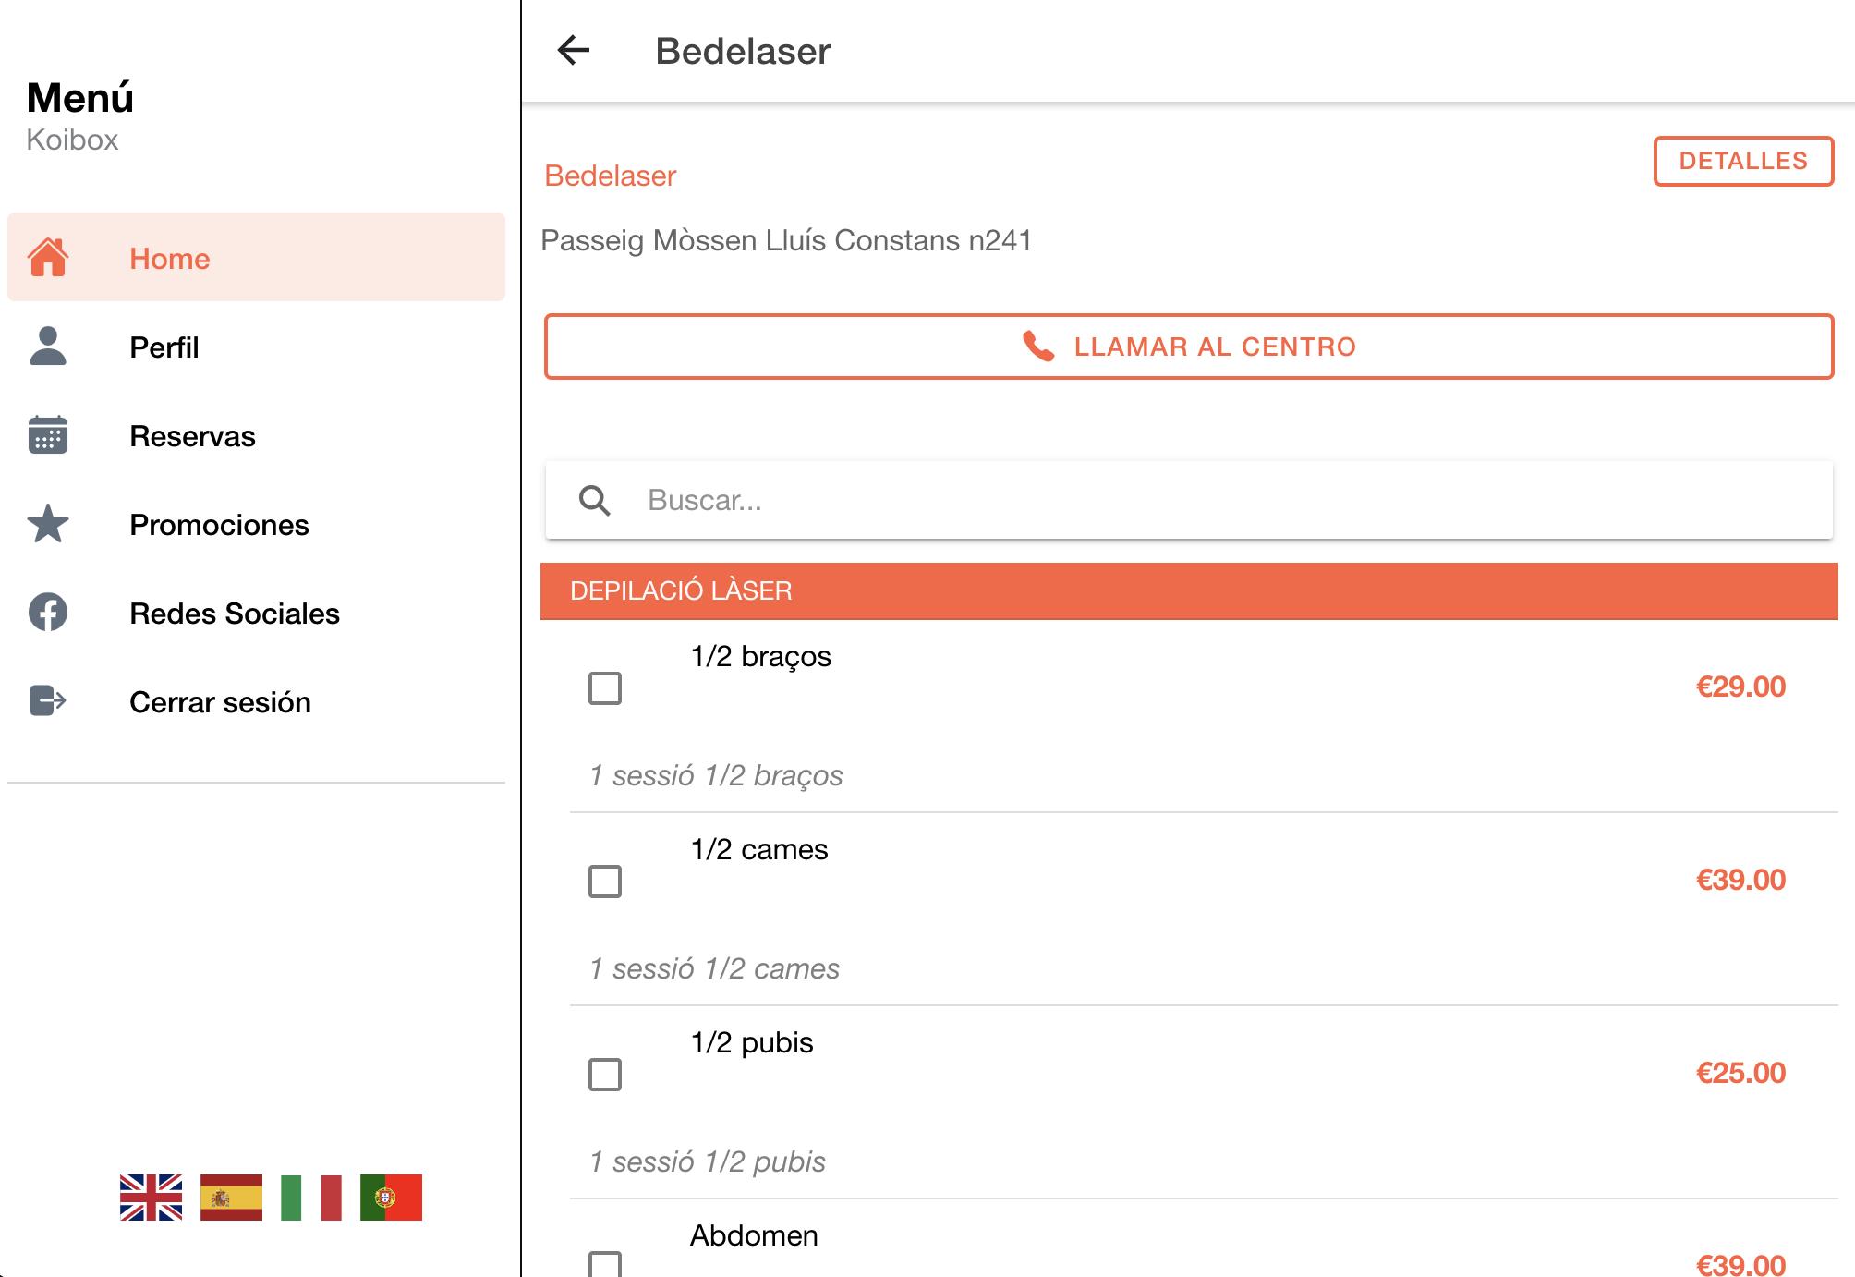The height and width of the screenshot is (1277, 1855).
Task: Click the 1/2 pubis service name
Action: [x=751, y=1042]
